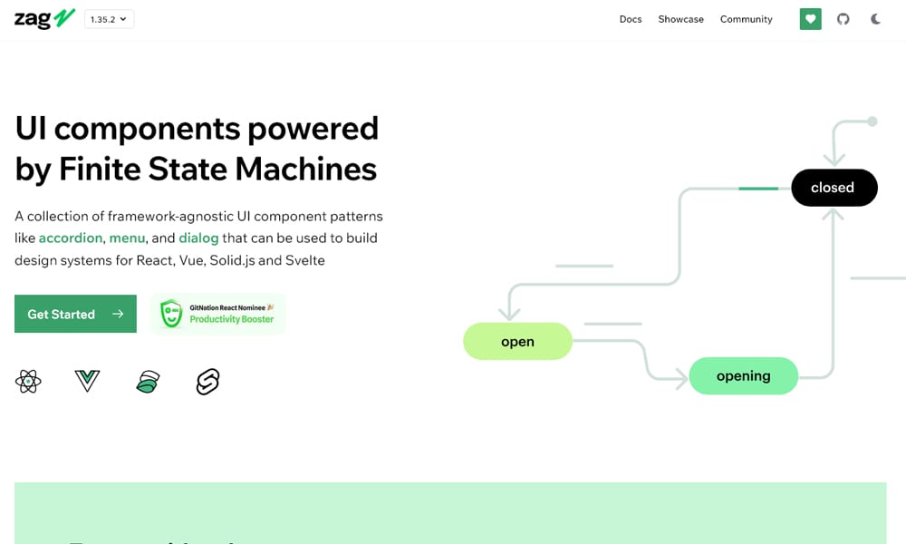Click the main heading about Finite State Machines
This screenshot has width=906, height=544.
(x=197, y=149)
